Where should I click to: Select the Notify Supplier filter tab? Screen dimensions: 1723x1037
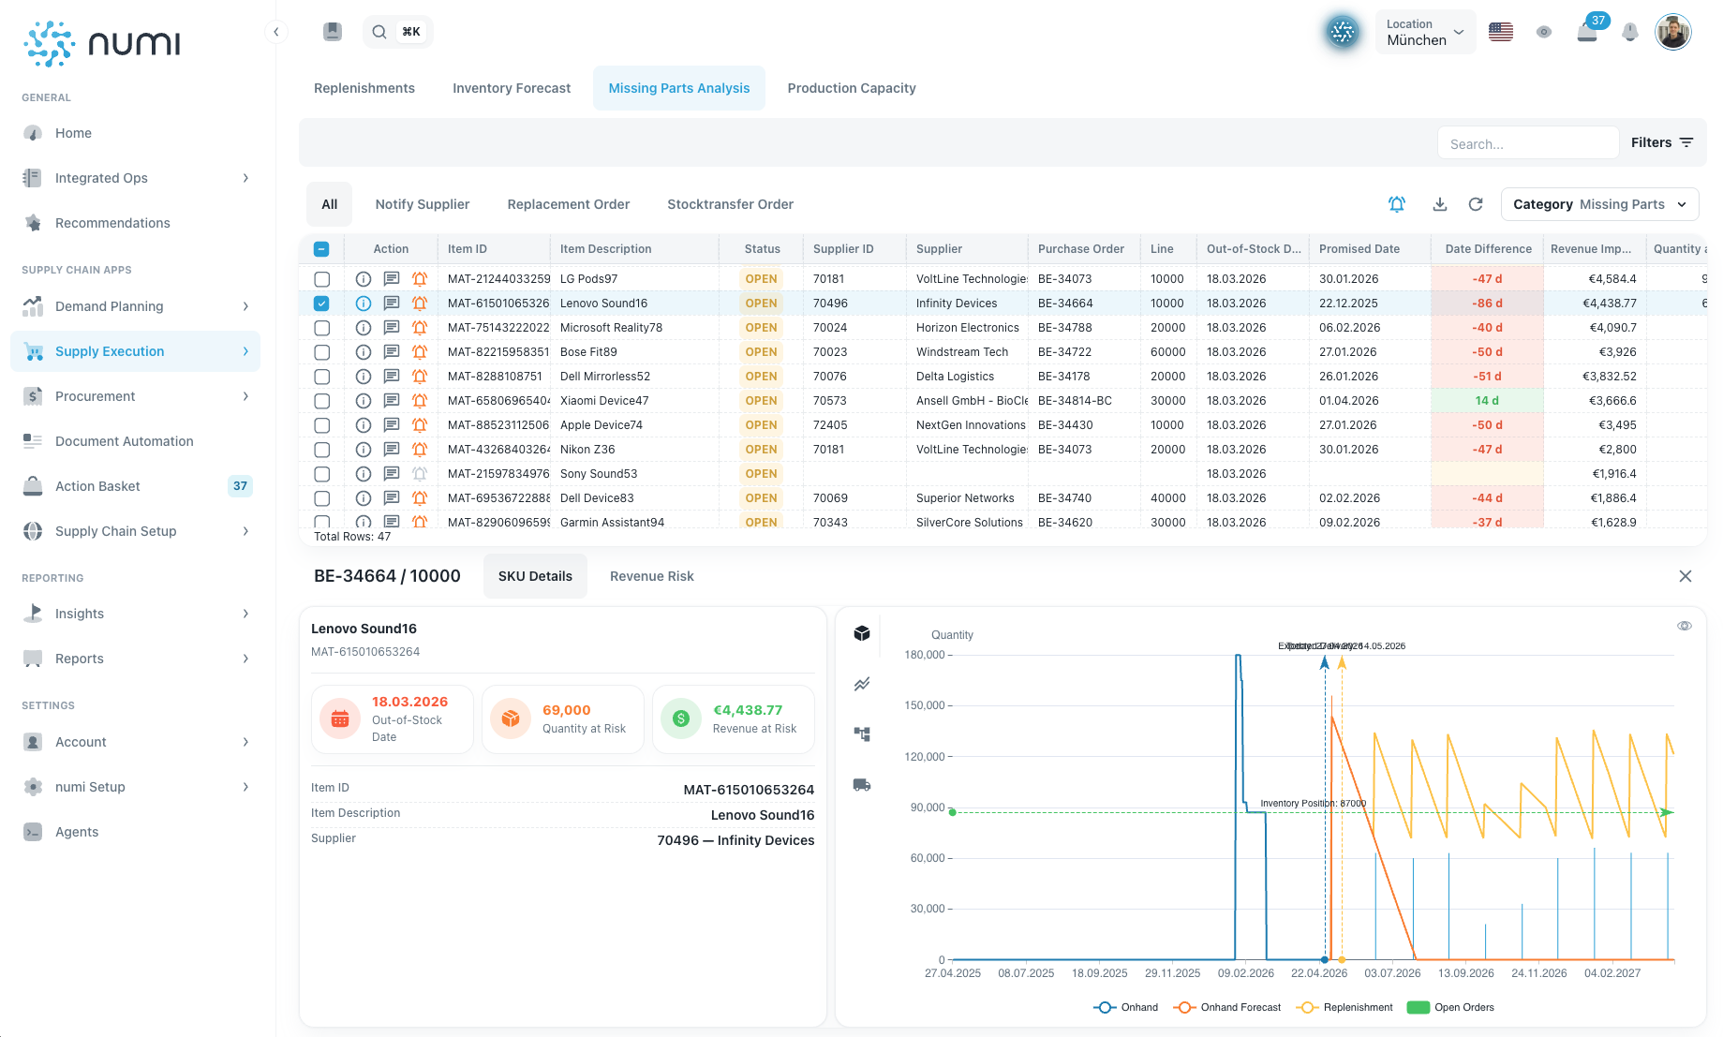coord(423,204)
